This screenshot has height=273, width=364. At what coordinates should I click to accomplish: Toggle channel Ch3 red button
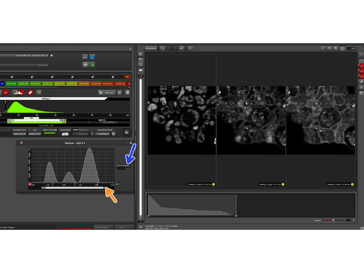coord(362,76)
